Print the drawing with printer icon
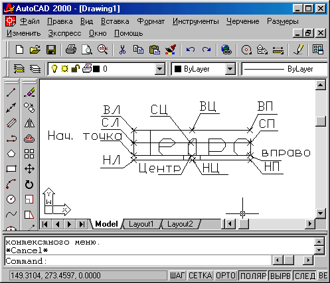 pos(71,50)
